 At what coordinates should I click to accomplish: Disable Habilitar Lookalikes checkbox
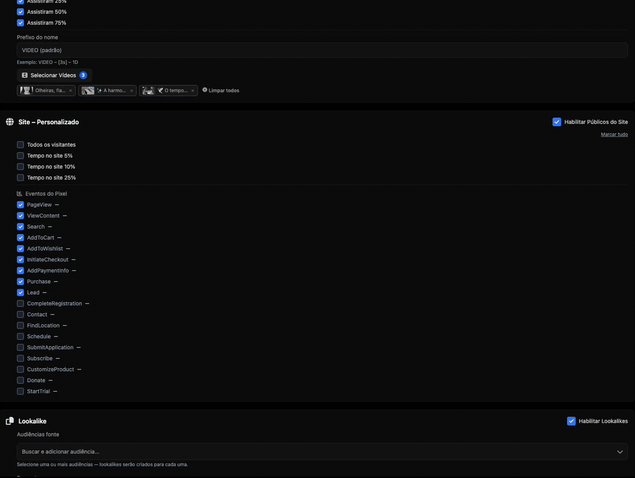pos(571,421)
